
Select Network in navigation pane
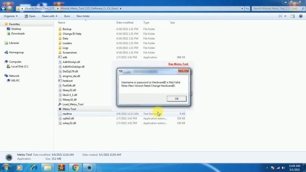[x=14, y=76]
